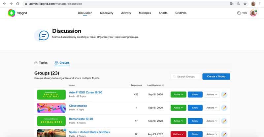Go back with browser back arrow
This screenshot has height=137, width=264.
tap(5, 4)
